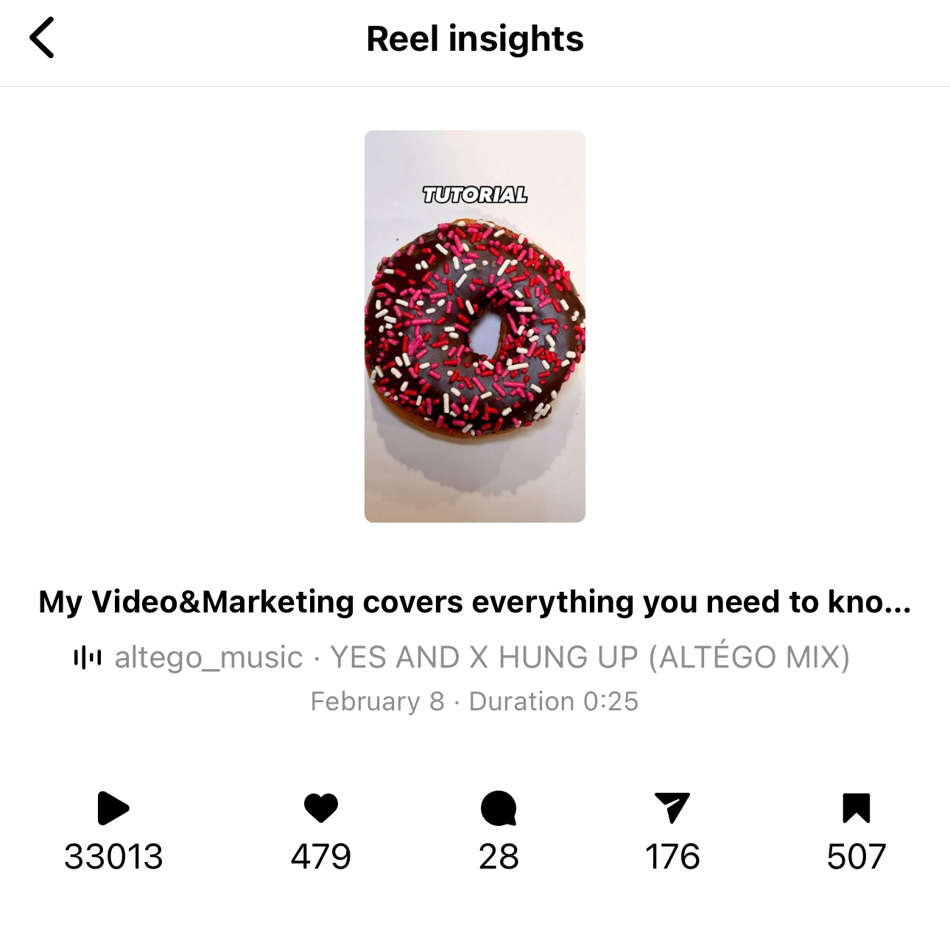
Task: Go back using the left chevron
Action: 42,38
